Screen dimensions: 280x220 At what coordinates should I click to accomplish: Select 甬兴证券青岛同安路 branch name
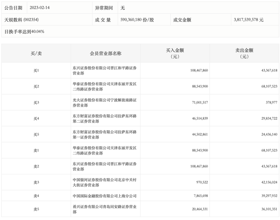[104, 209]
